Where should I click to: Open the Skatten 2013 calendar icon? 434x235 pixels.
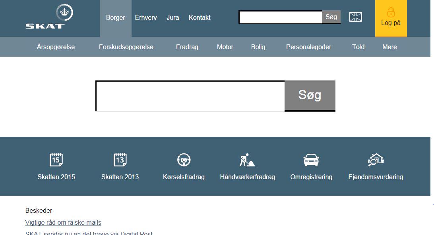[x=120, y=160]
